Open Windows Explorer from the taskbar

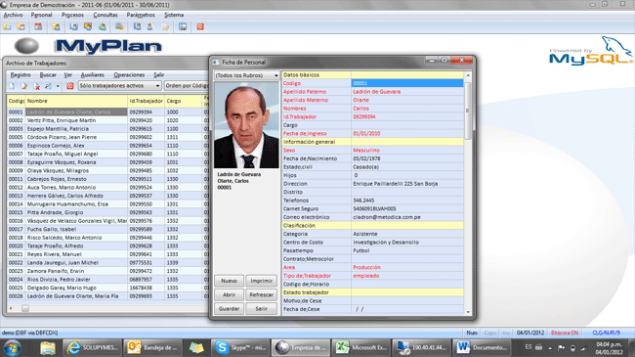[48, 348]
